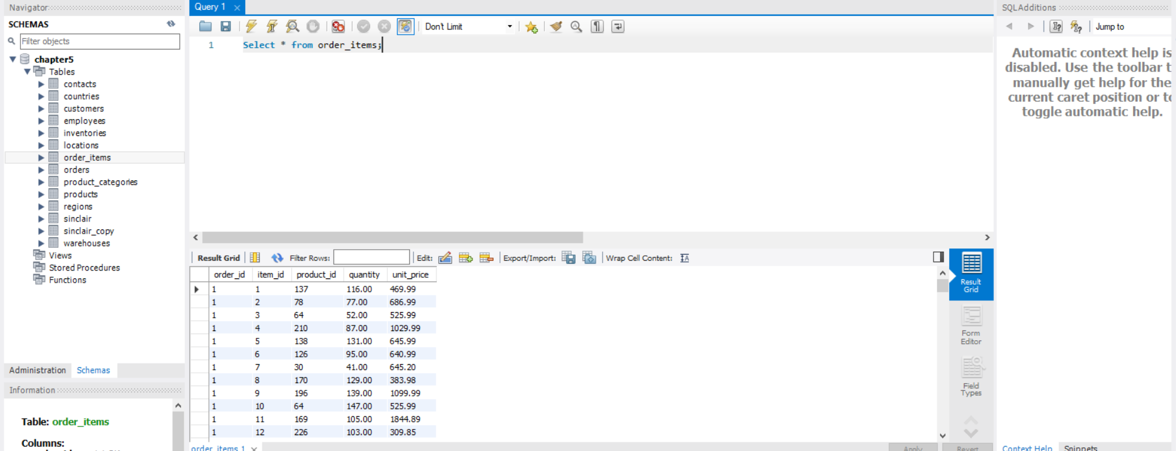Save the script with the floppy disk icon
This screenshot has height=451, width=1176.
point(226,26)
